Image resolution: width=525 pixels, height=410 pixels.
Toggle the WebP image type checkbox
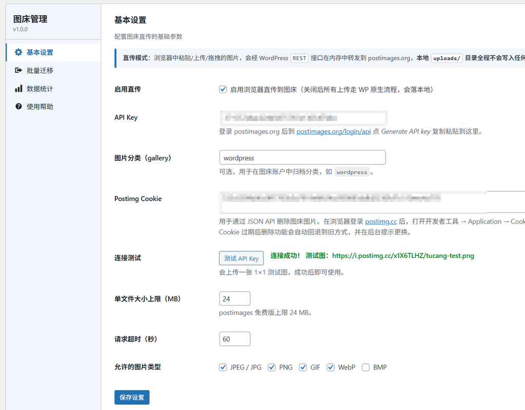(x=331, y=367)
